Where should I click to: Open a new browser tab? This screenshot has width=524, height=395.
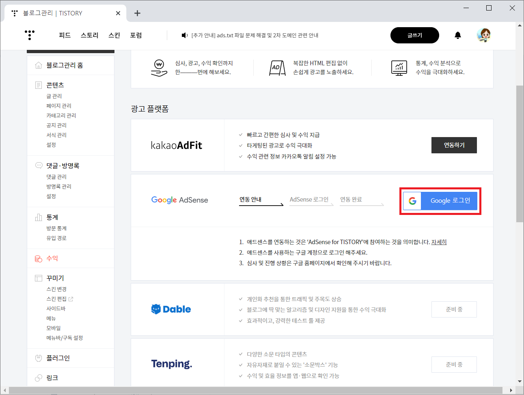(137, 13)
